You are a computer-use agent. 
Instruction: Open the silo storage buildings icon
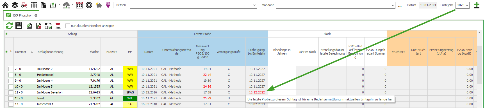point(43,5)
